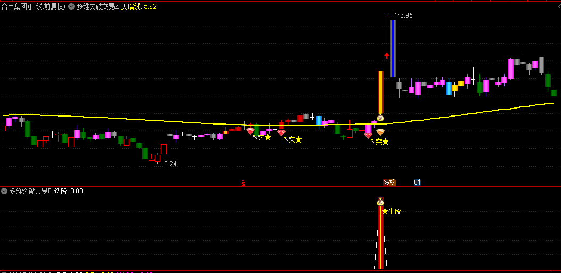
Task: Select the tall blue candlestick
Action: 393,48
